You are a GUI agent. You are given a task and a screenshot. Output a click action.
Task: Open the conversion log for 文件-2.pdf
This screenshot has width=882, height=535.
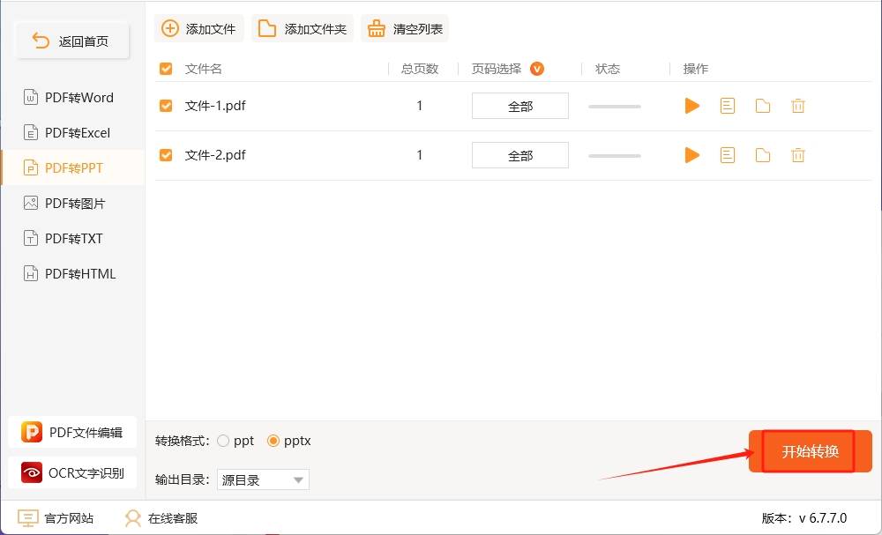click(728, 155)
